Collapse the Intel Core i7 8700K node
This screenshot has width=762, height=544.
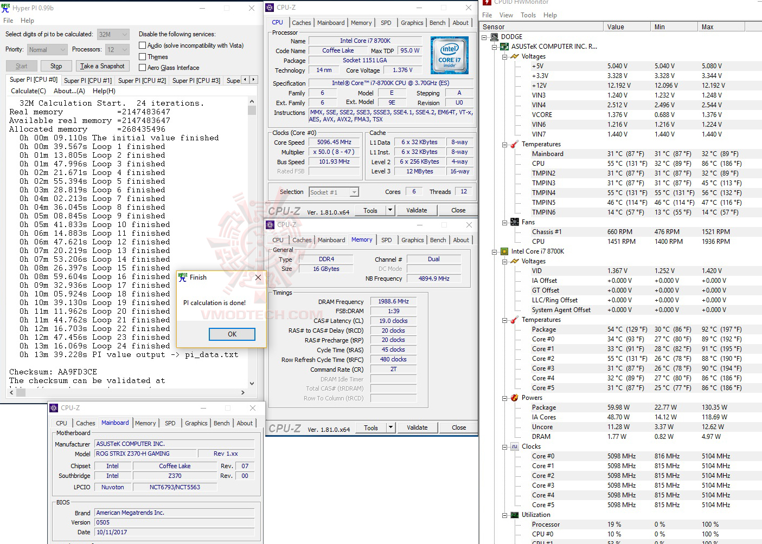[495, 251]
